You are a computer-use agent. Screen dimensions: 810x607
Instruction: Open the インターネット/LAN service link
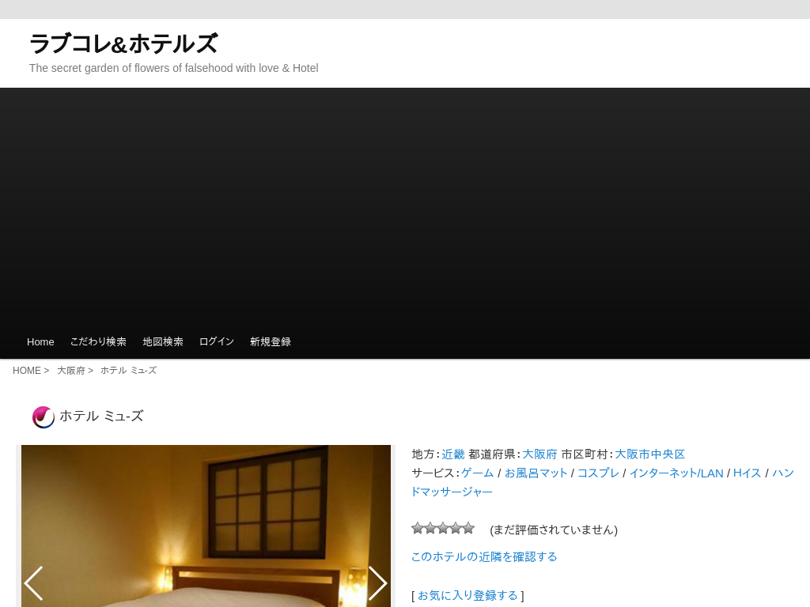pyautogui.click(x=676, y=473)
